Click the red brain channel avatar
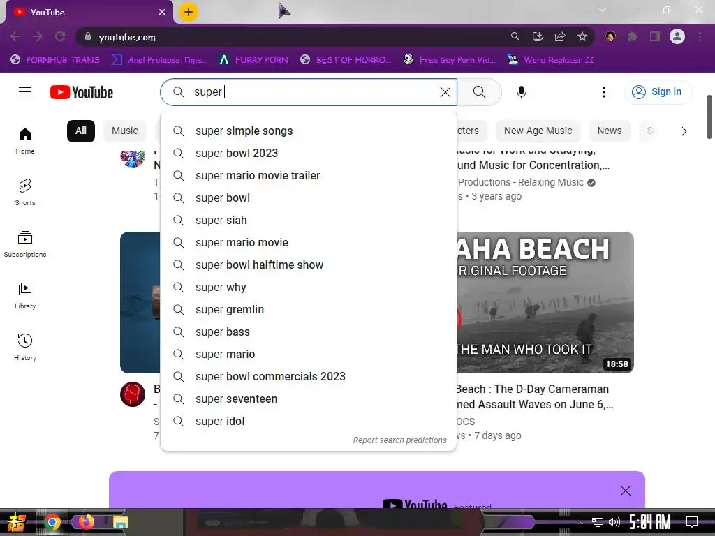 133,394
